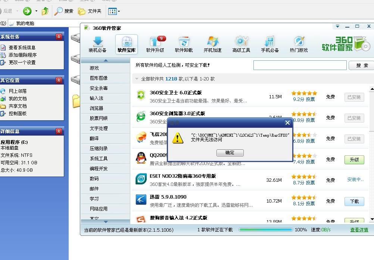Open forward button history dropdown arrow
This screenshot has height=260, width=374.
point(36,11)
